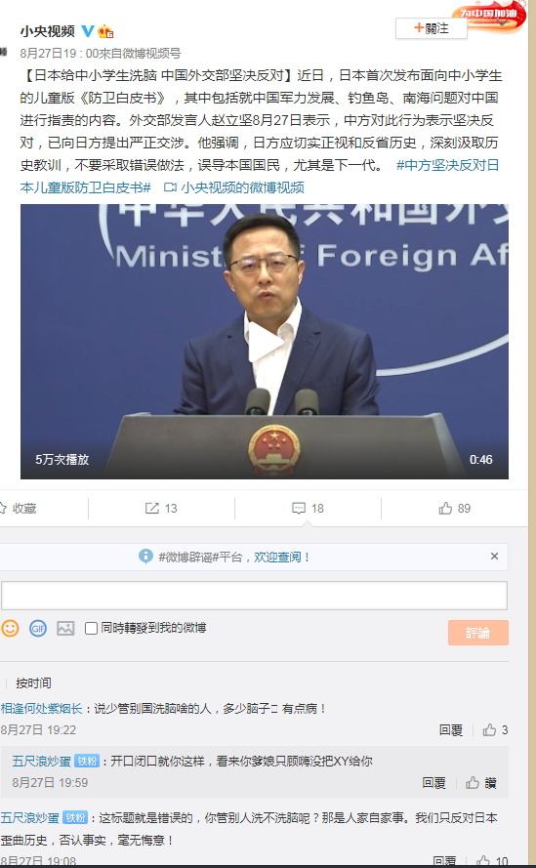536x868 pixels.
Task: Sort comments using 按时间 tab
Action: tap(33, 683)
